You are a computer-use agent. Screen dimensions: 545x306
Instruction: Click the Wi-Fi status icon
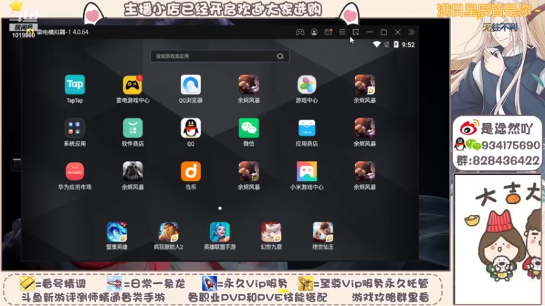point(377,44)
